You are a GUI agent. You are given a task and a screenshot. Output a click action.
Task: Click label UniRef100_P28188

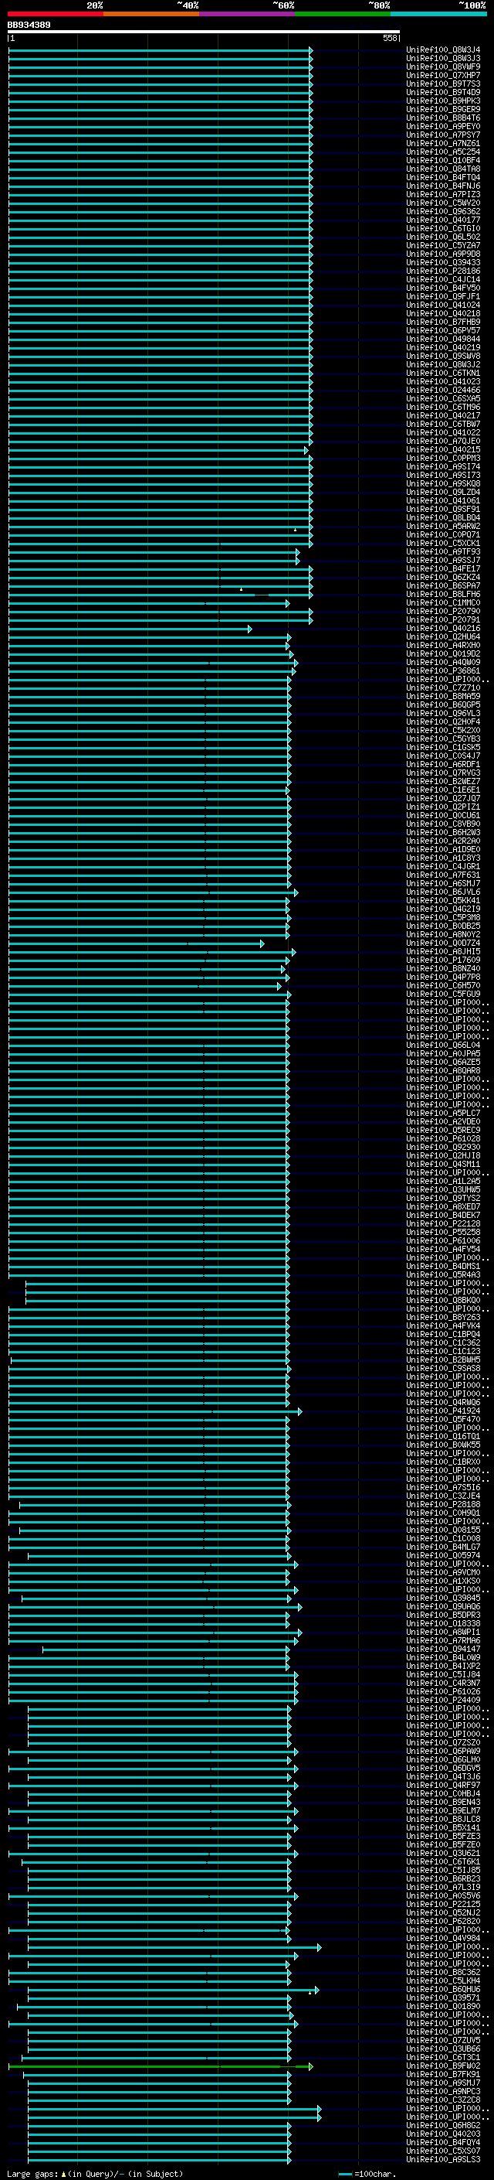pos(443,1504)
